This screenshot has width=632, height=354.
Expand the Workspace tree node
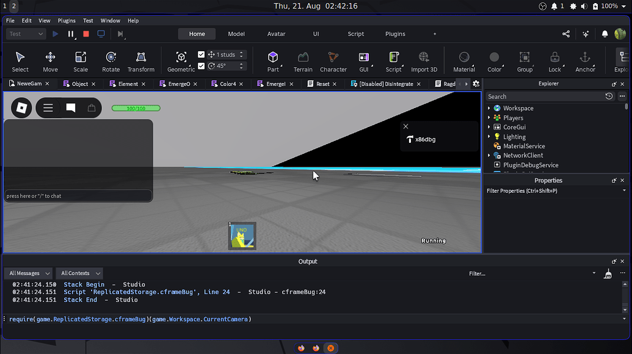tap(489, 108)
